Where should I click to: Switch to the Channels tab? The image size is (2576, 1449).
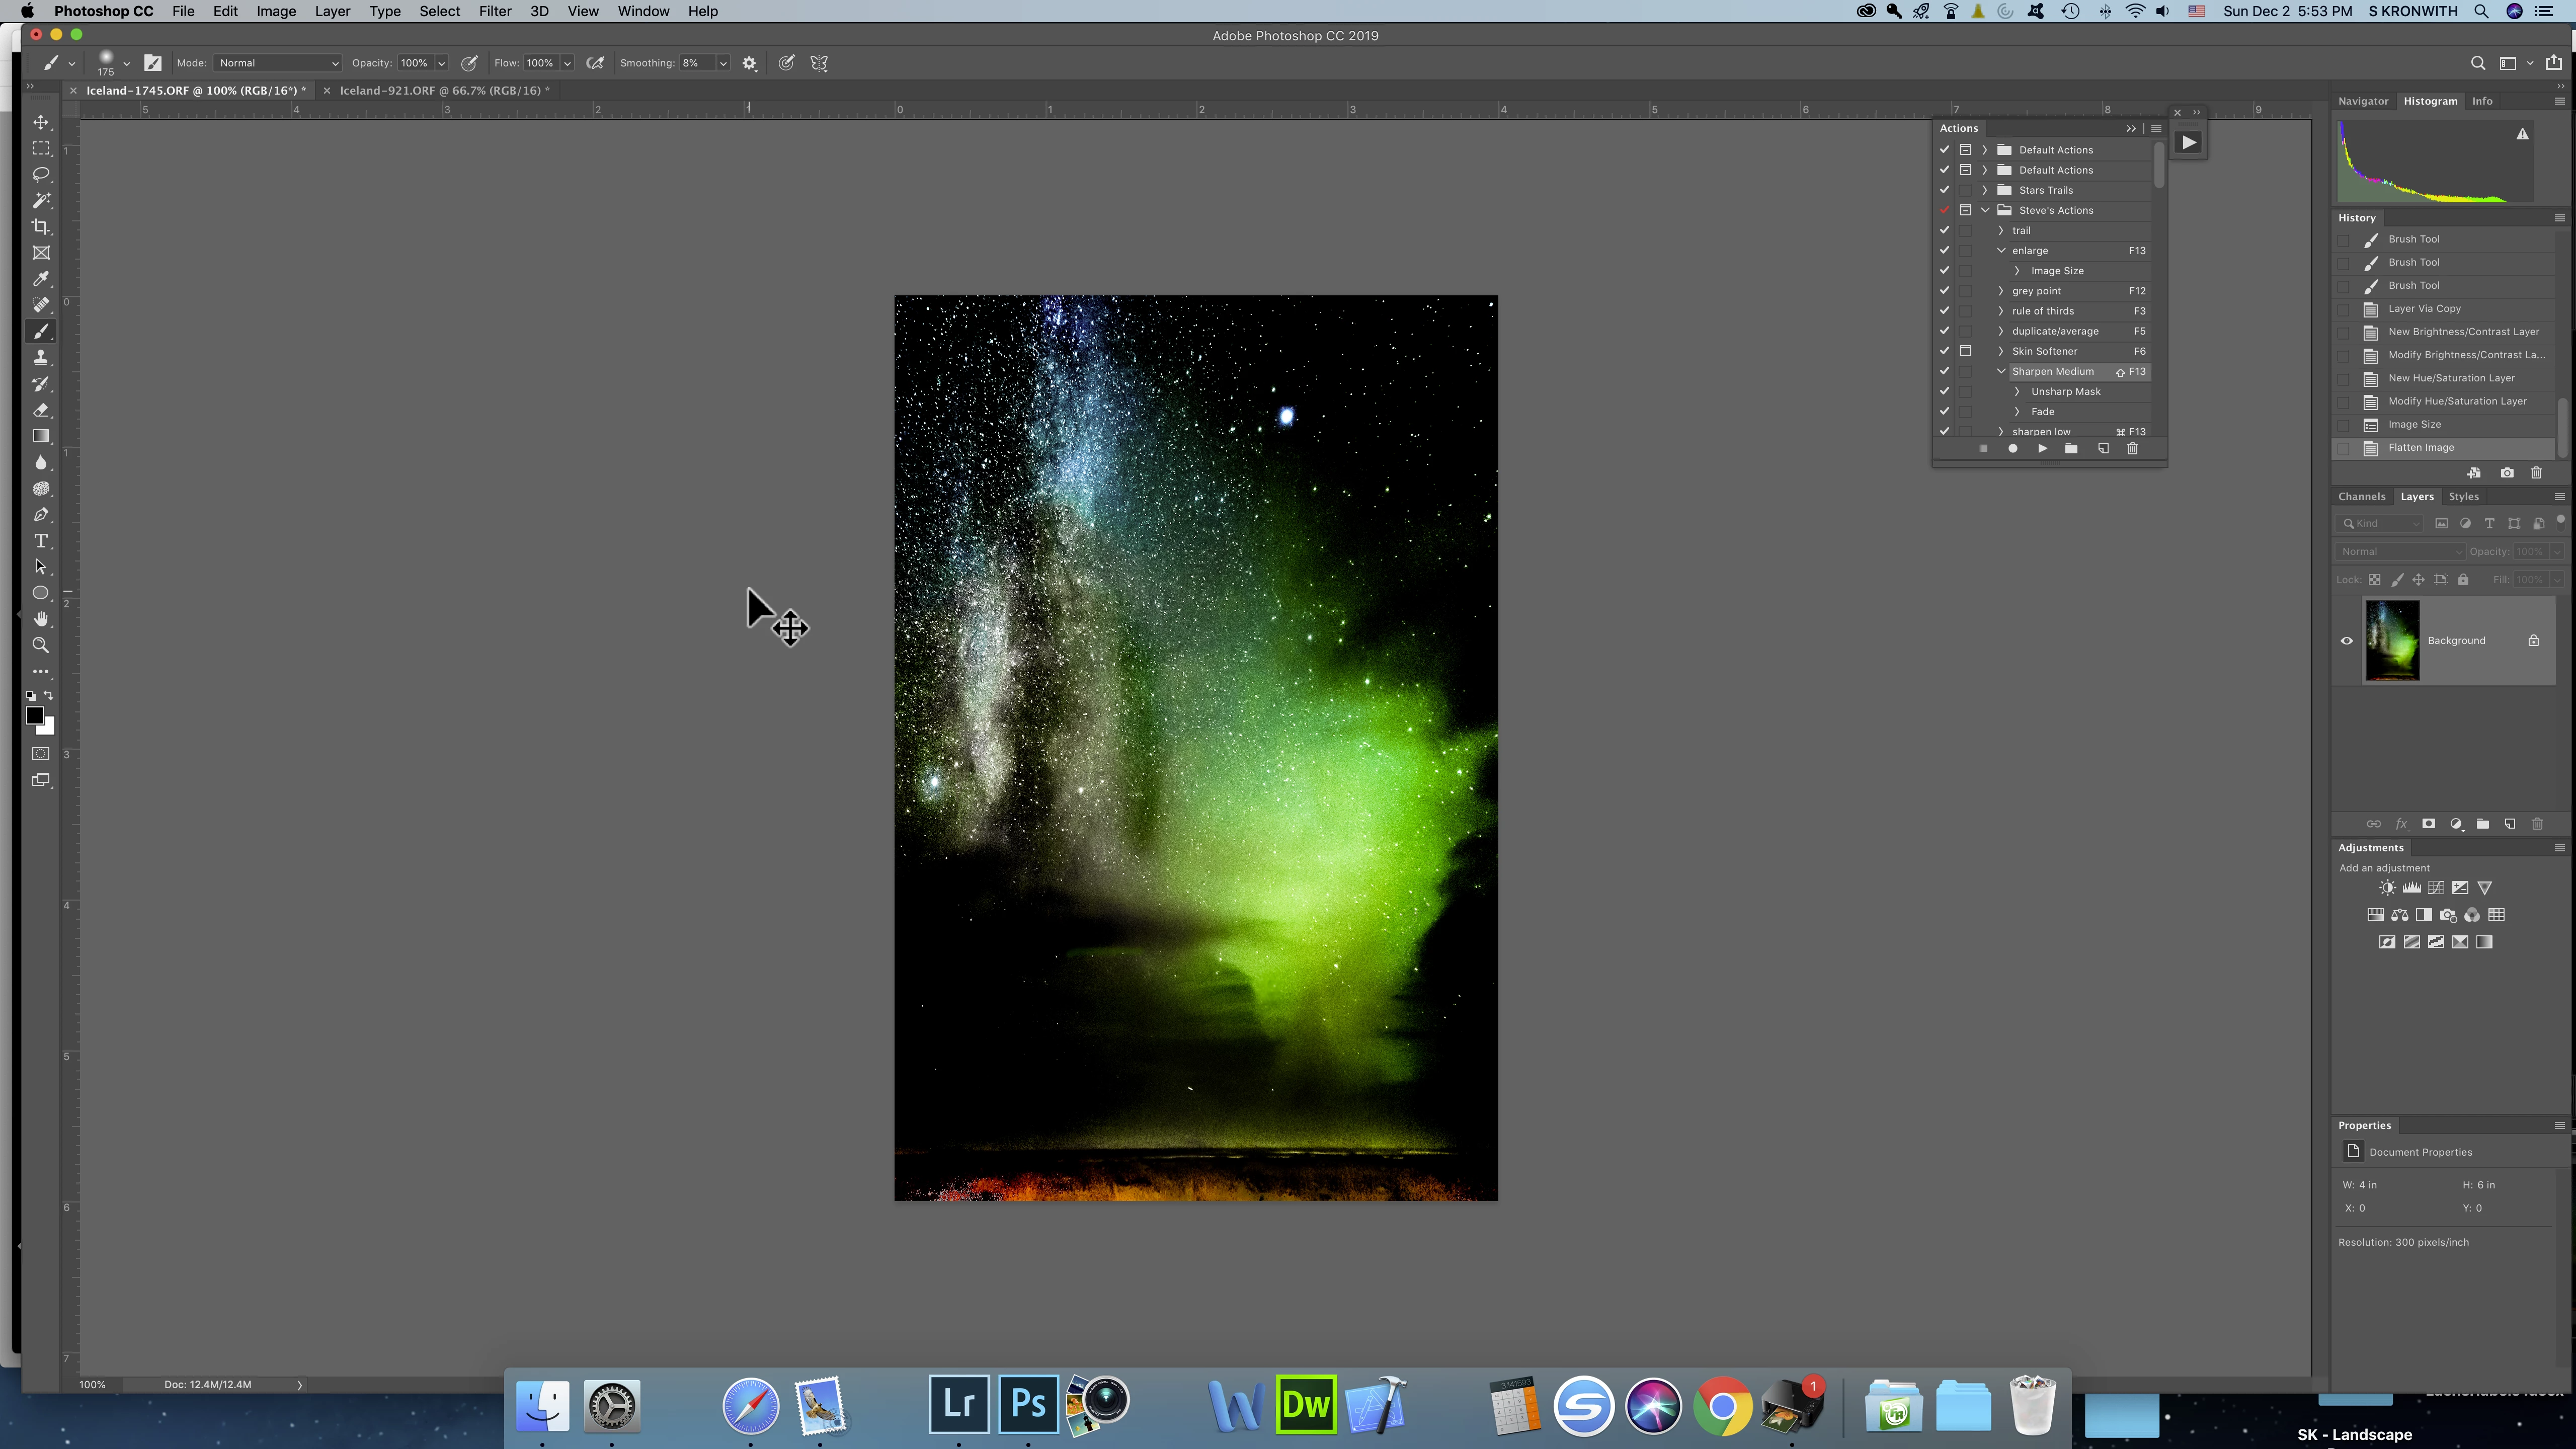click(x=2361, y=497)
